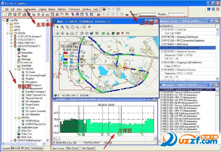Expand the 0316-174811VS-1 log entry
Image resolution: width=221 pixels, height=152 pixels.
tap(11, 43)
